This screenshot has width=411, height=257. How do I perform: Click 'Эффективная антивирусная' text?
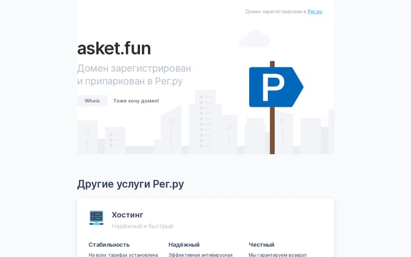point(200,254)
